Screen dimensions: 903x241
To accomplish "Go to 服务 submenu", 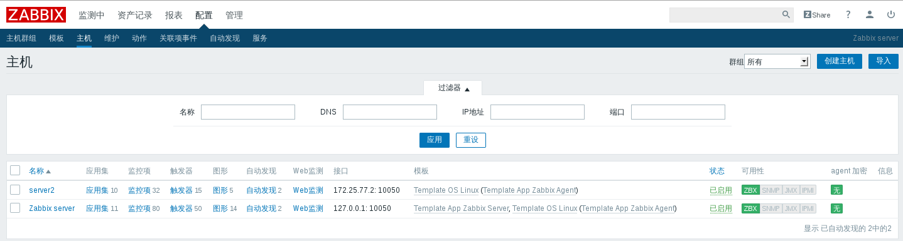I will [260, 38].
